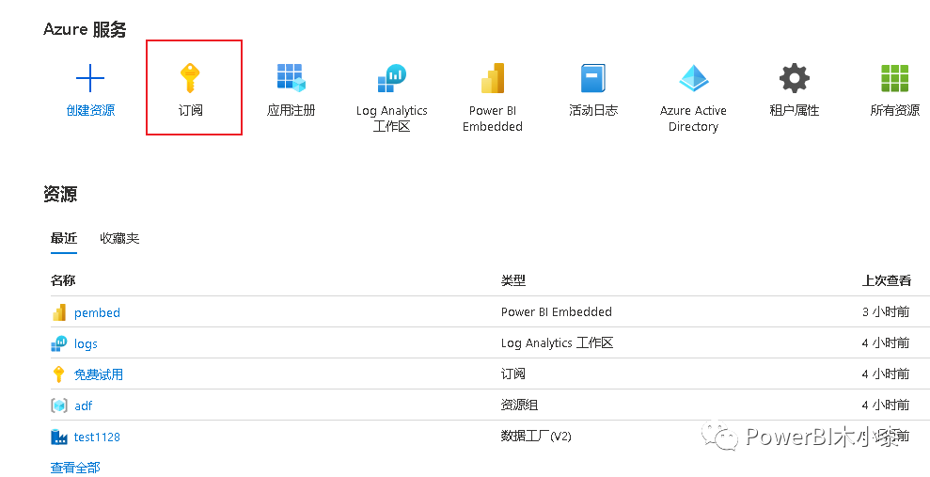Image resolution: width=930 pixels, height=477 pixels.
Task: Open App registrations grid icon
Action: 291,78
